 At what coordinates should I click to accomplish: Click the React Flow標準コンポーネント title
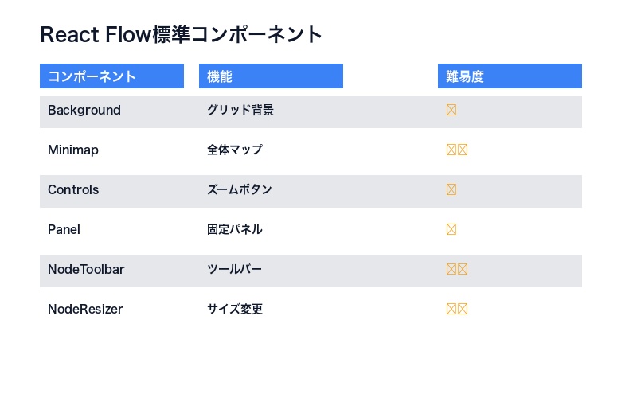182,35
